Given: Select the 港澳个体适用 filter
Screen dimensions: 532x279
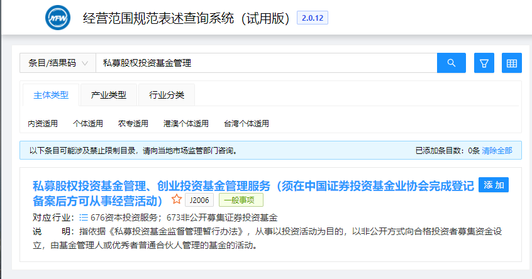Looking at the screenshot, I should [x=186, y=123].
